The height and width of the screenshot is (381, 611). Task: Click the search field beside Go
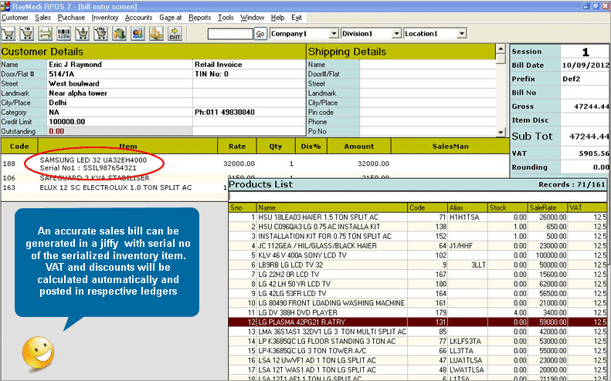[230, 34]
